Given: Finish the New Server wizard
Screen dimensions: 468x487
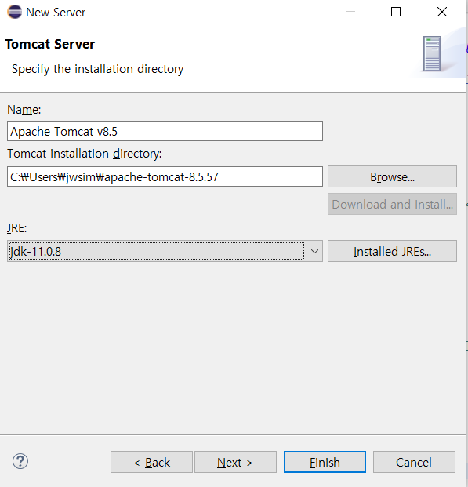Looking at the screenshot, I should click(325, 462).
